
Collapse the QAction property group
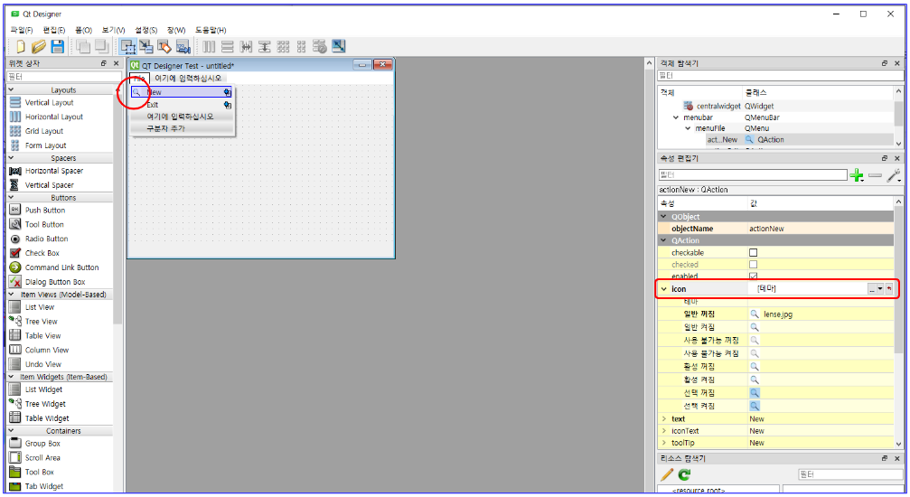pyautogui.click(x=664, y=240)
